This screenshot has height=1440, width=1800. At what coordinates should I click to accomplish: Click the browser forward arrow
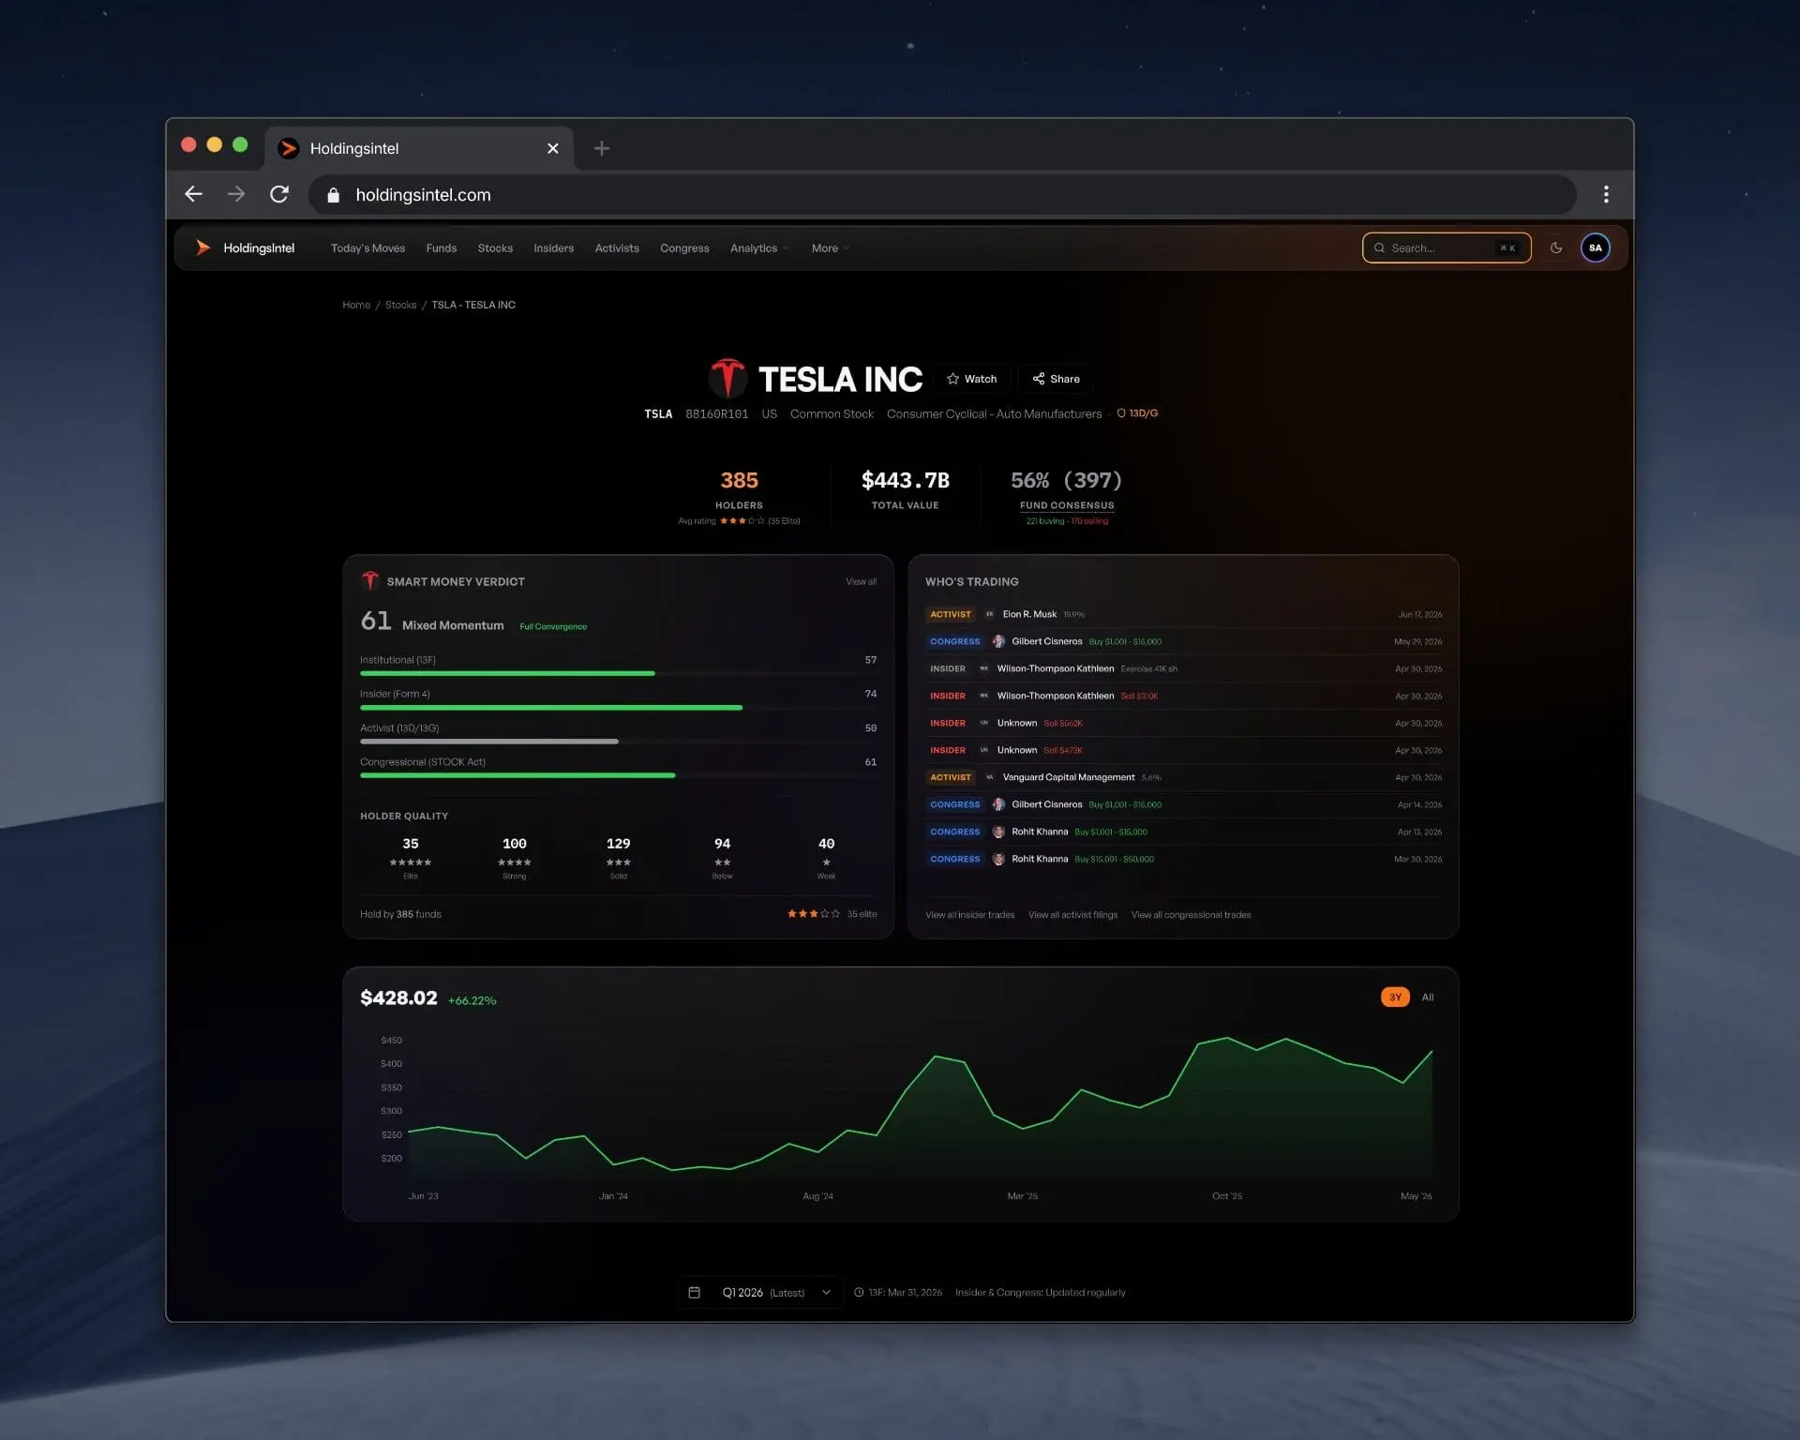pyautogui.click(x=236, y=194)
